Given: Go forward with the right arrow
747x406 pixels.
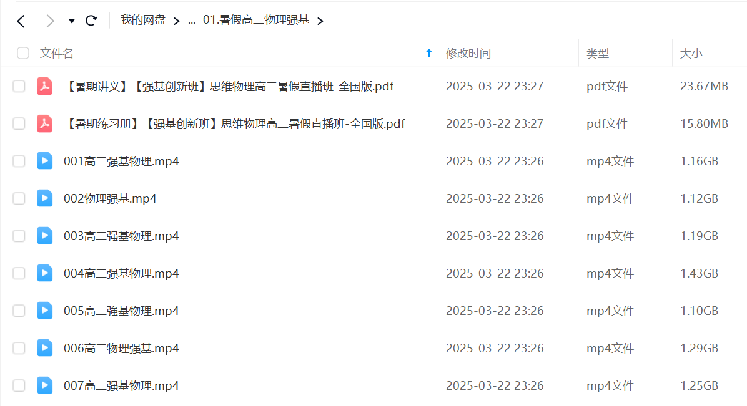Looking at the screenshot, I should [50, 21].
